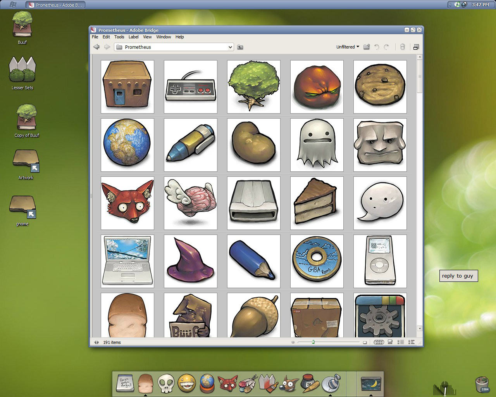Switch to versions and alternates view
This screenshot has height=397, width=496.
pyautogui.click(x=412, y=342)
